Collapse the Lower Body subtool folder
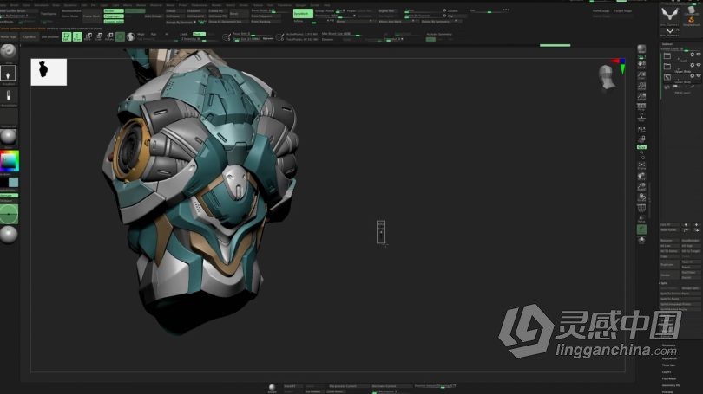 click(x=667, y=77)
